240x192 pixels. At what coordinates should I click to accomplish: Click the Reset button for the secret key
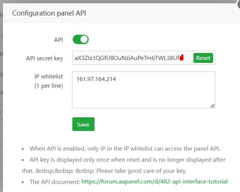click(x=203, y=58)
